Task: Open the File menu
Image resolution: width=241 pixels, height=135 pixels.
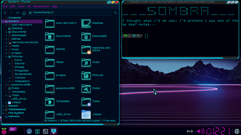Action: pos(5,6)
